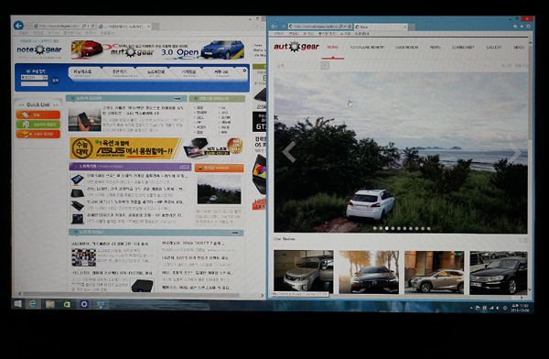
Task: Click the Windows Start button
Action: (17, 304)
